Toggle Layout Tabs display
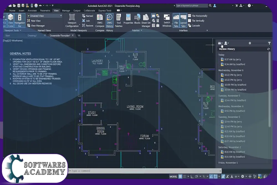This screenshot has height=185, width=277. (x=183, y=21)
